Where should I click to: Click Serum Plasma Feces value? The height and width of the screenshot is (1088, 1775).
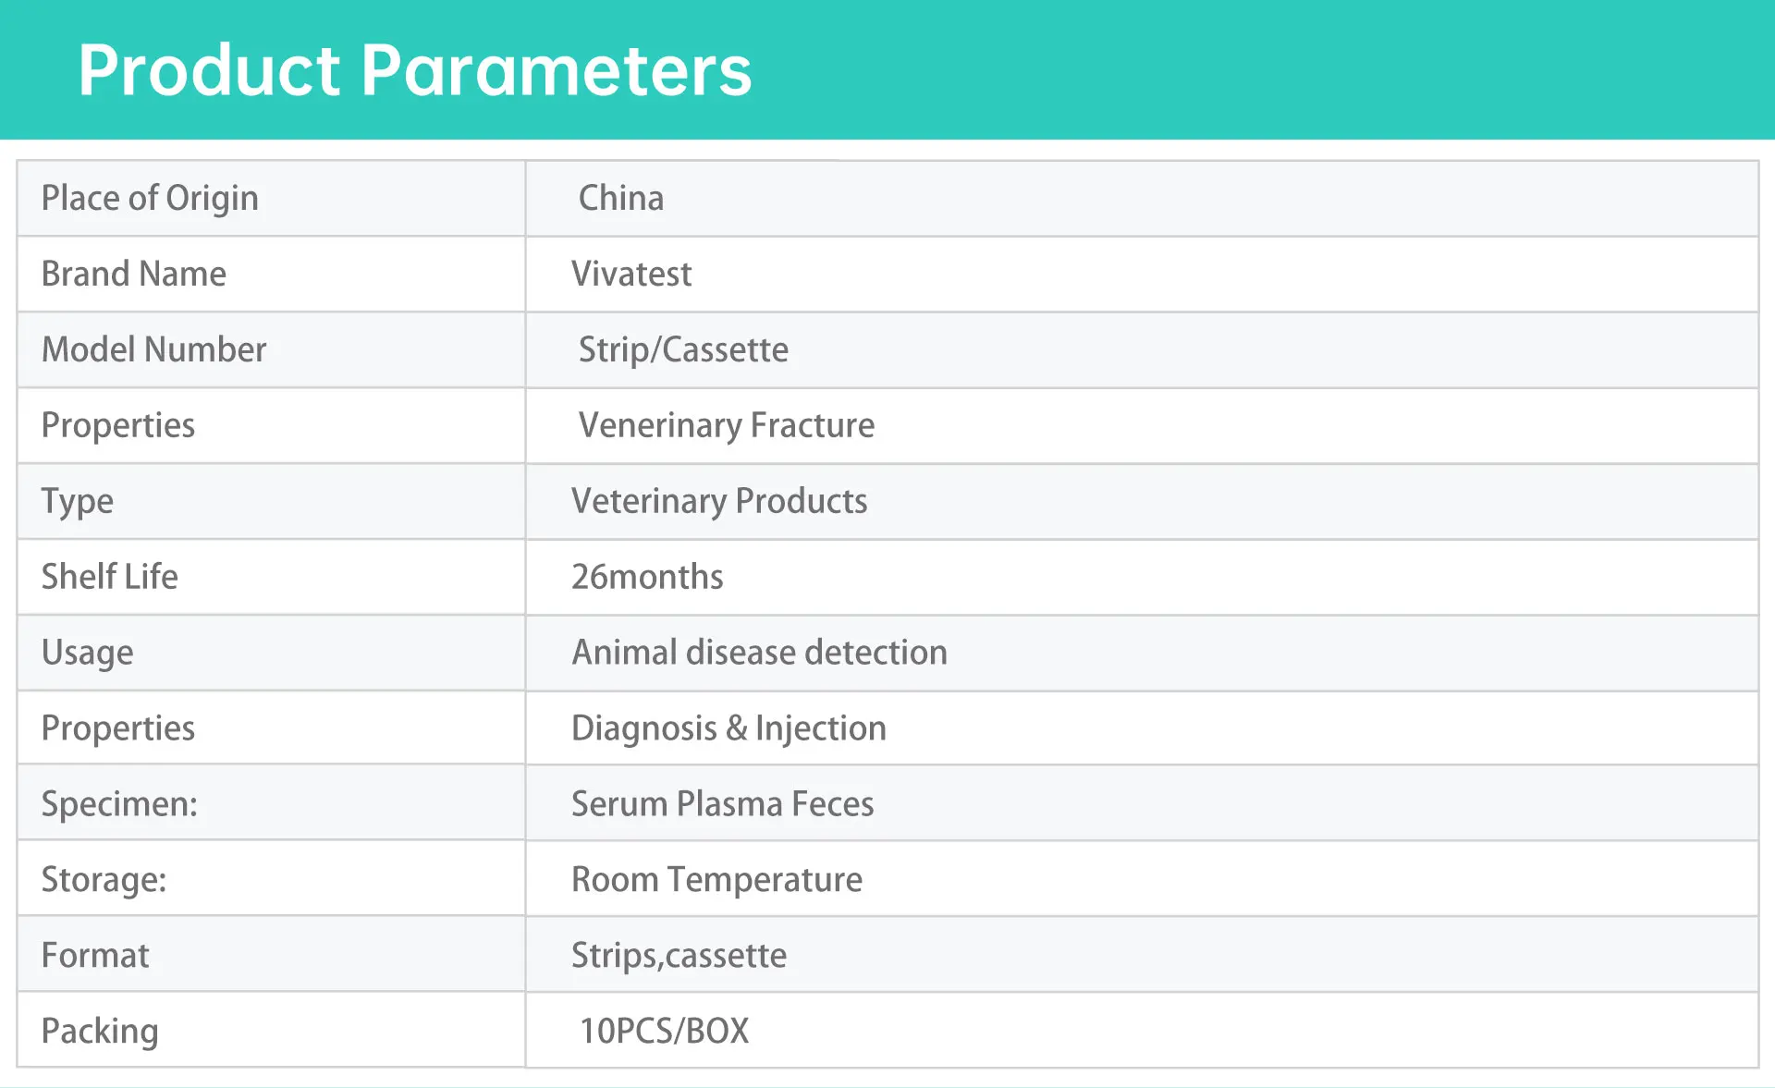[722, 804]
